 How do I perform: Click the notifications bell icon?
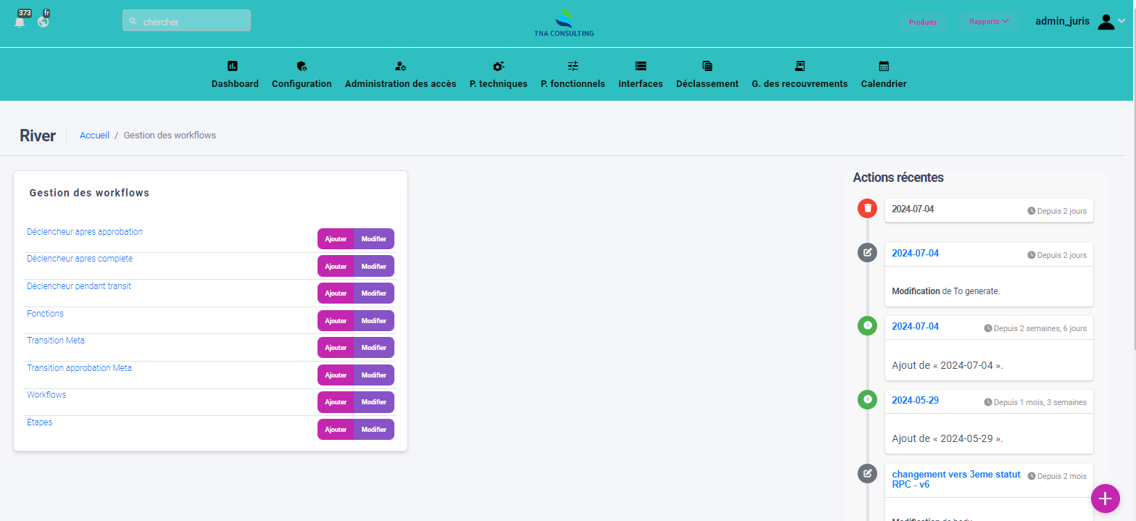pos(20,22)
